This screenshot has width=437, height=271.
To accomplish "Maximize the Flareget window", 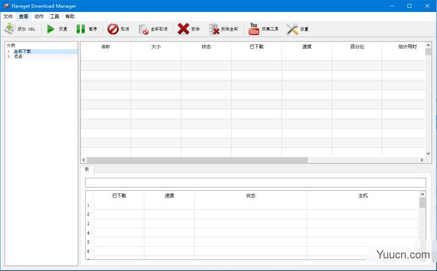I will coord(409,6).
